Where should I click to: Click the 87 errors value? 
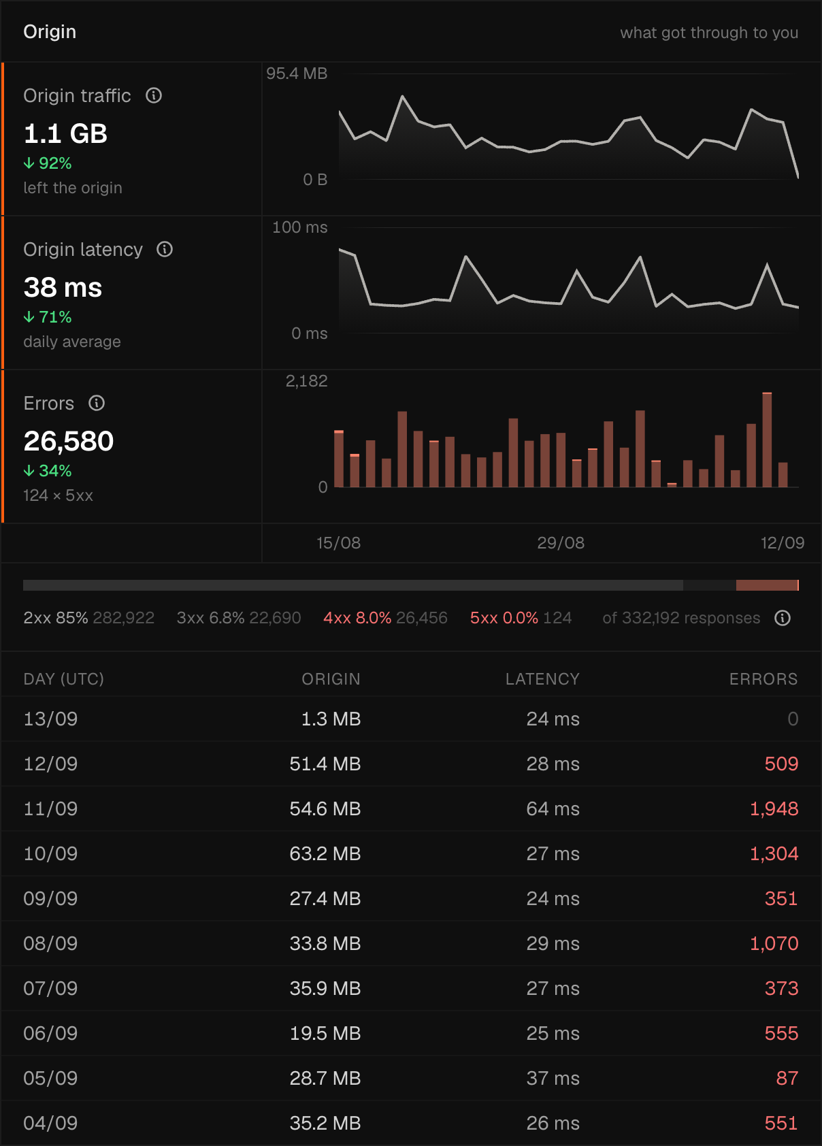pyautogui.click(x=787, y=1078)
